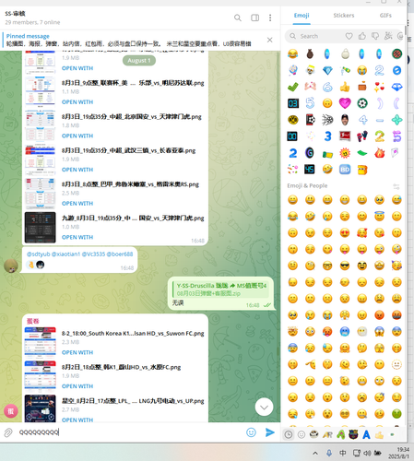414x461 pixels.
Task: Click the emoji Search field
Action: 316,36
